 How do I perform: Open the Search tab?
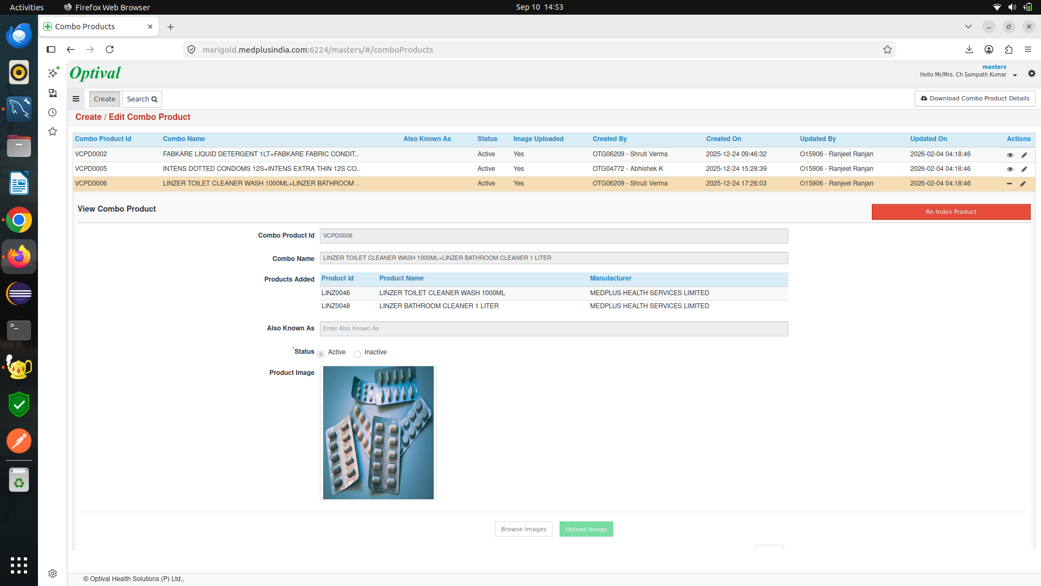(142, 99)
